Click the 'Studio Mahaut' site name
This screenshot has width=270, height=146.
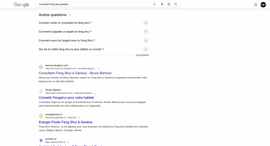(x=53, y=90)
